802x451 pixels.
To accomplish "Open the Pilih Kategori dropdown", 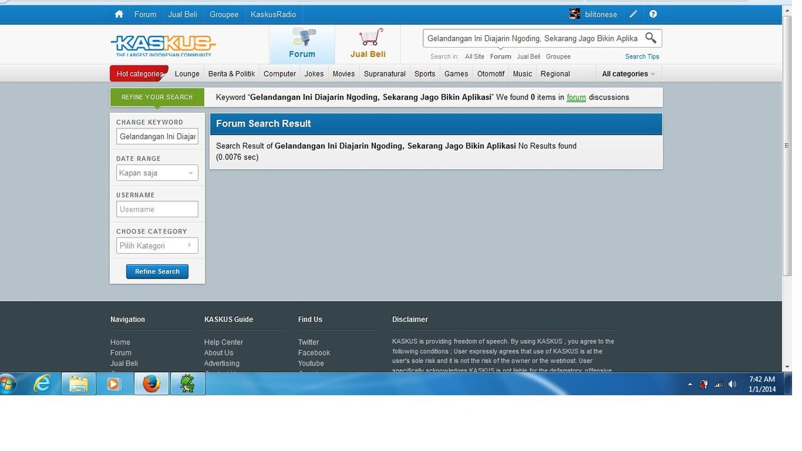I will coord(157,246).
